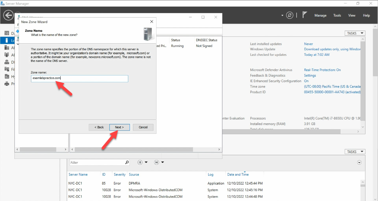Open the Feedback & Diagnostics Settings link
This screenshot has height=201, width=378.
310,75
